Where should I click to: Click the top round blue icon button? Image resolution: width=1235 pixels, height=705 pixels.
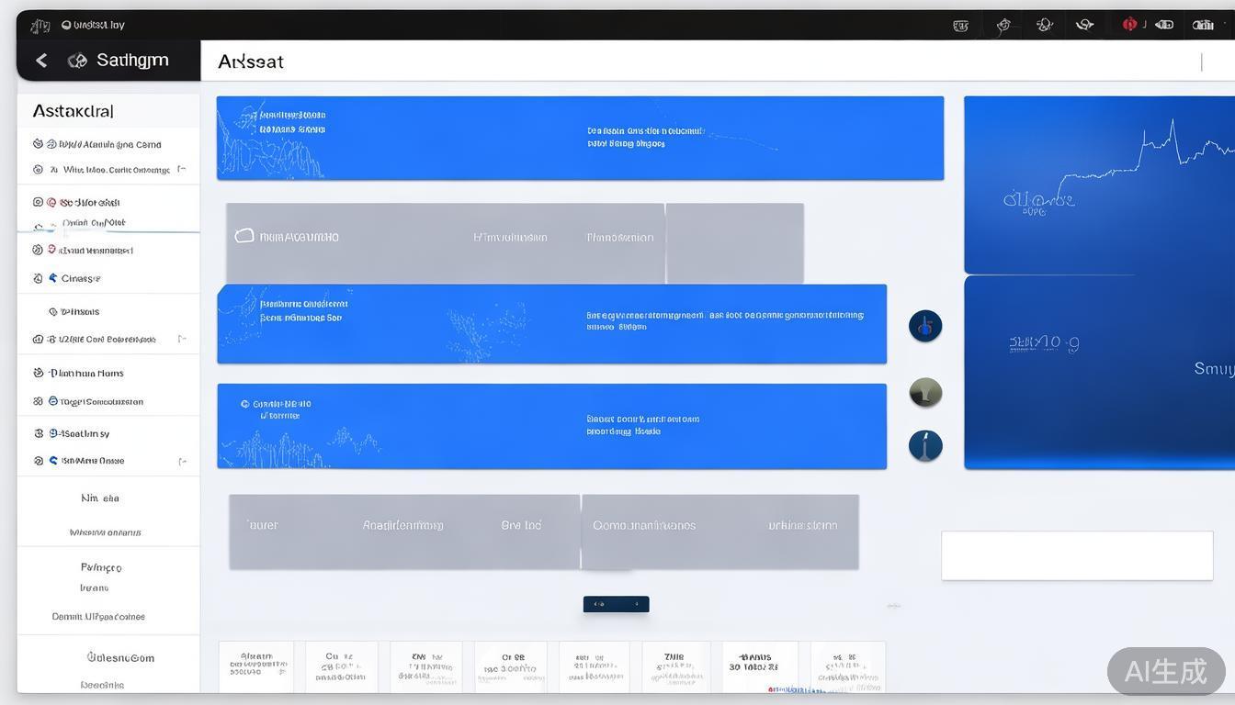[925, 326]
